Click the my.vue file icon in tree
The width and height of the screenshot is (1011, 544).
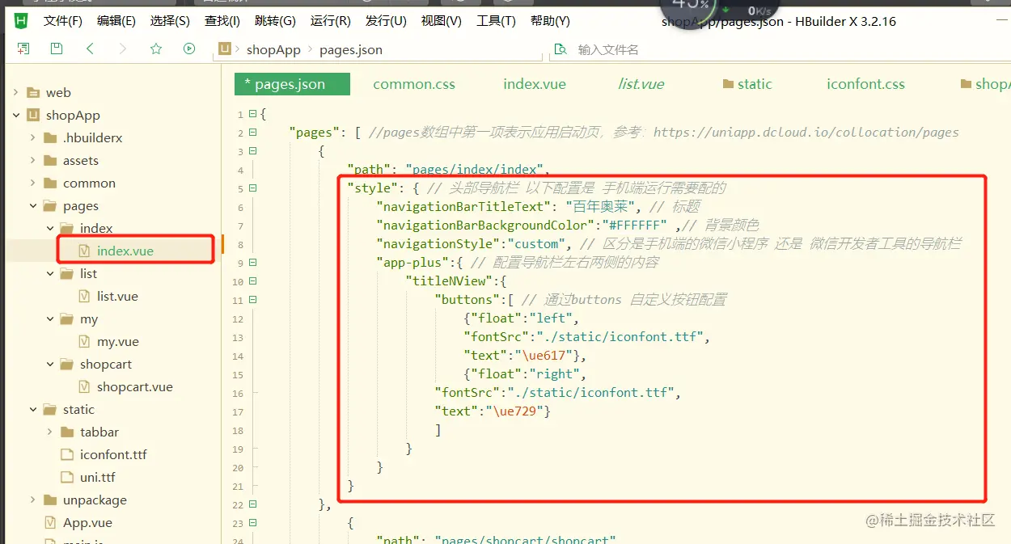point(84,341)
